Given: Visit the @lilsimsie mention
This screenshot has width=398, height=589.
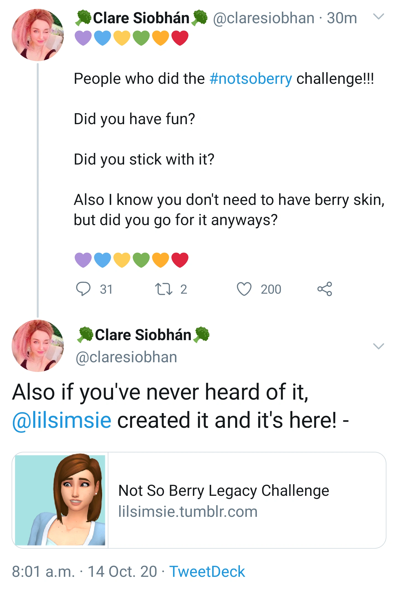Looking at the screenshot, I should pyautogui.click(x=62, y=420).
